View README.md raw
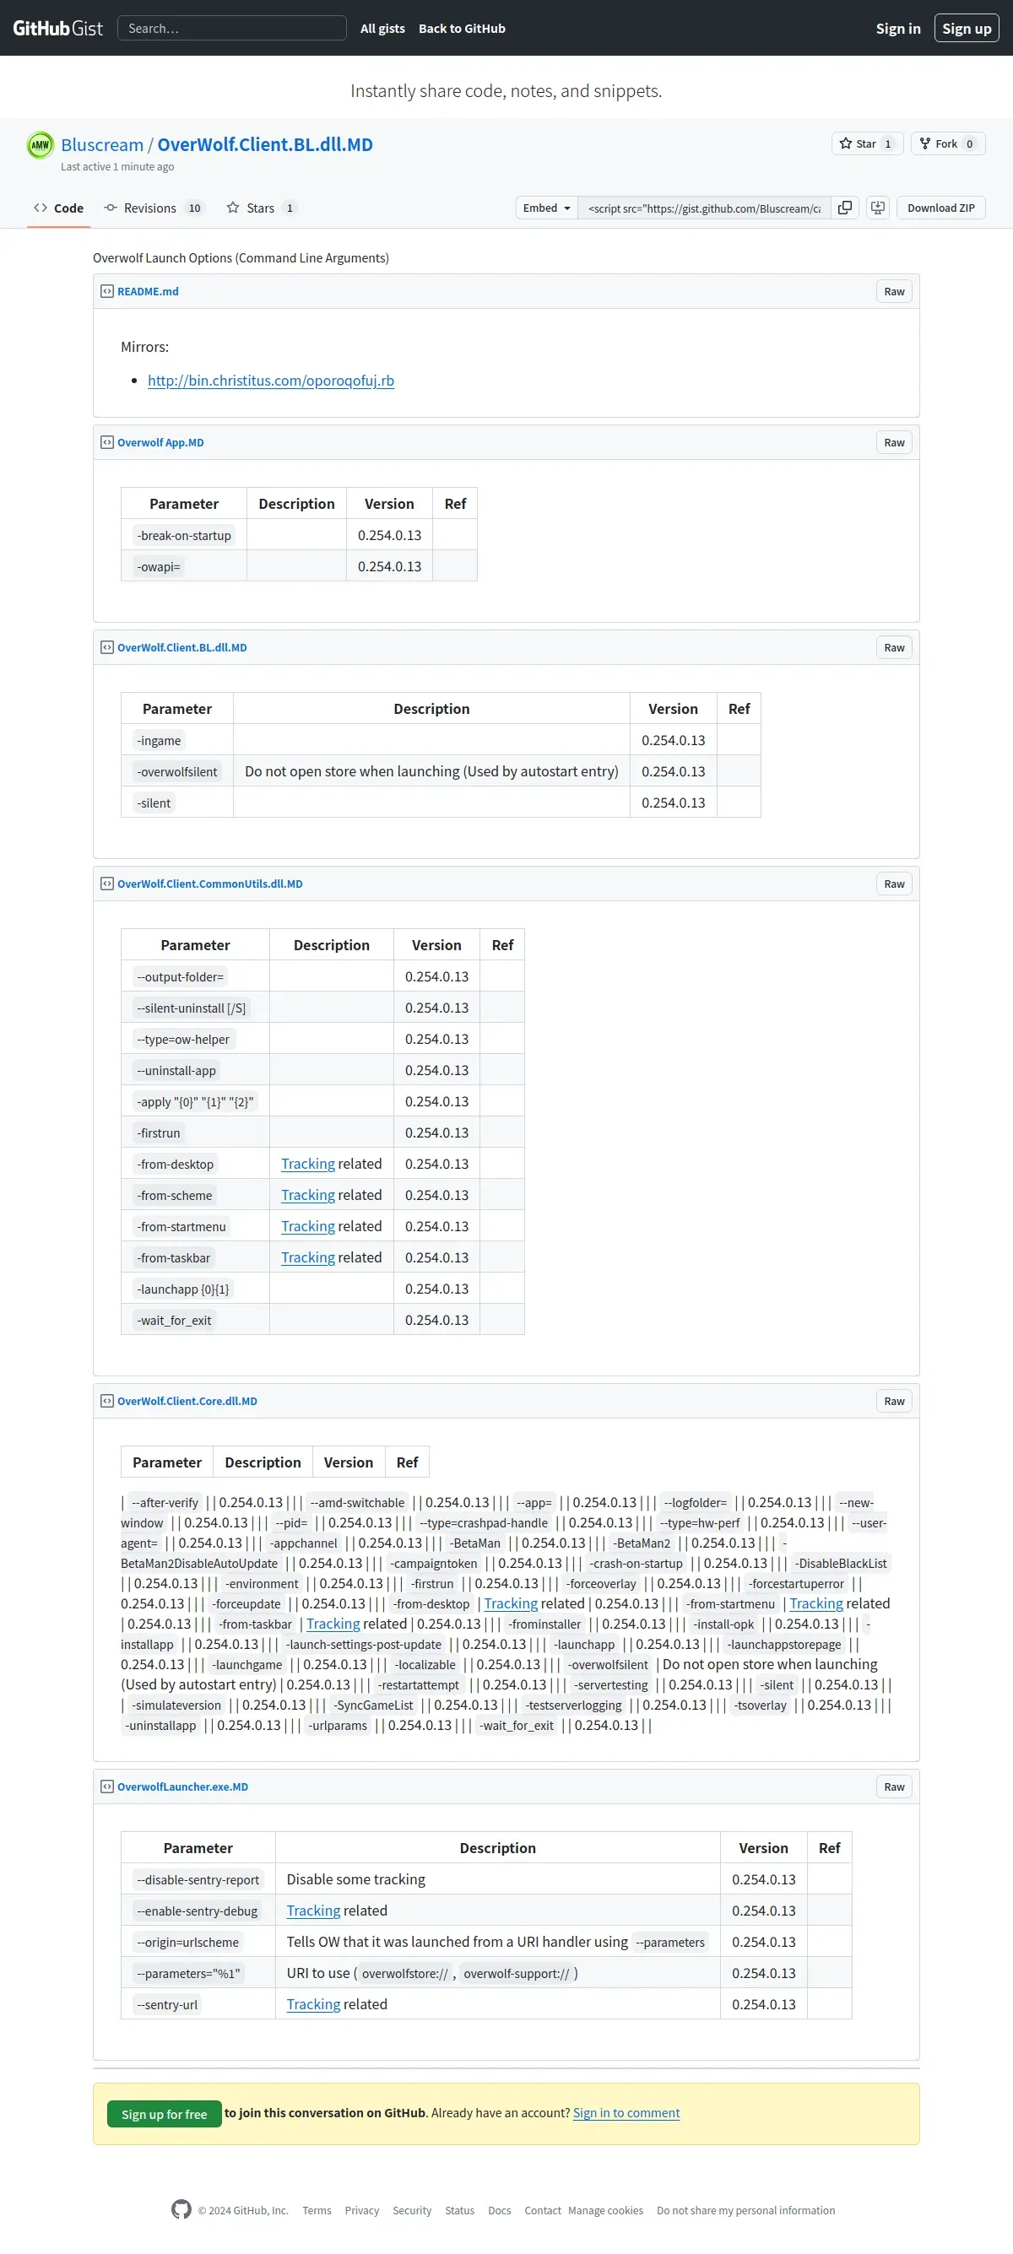Screen dimensions: 1013x2254 click(x=894, y=291)
